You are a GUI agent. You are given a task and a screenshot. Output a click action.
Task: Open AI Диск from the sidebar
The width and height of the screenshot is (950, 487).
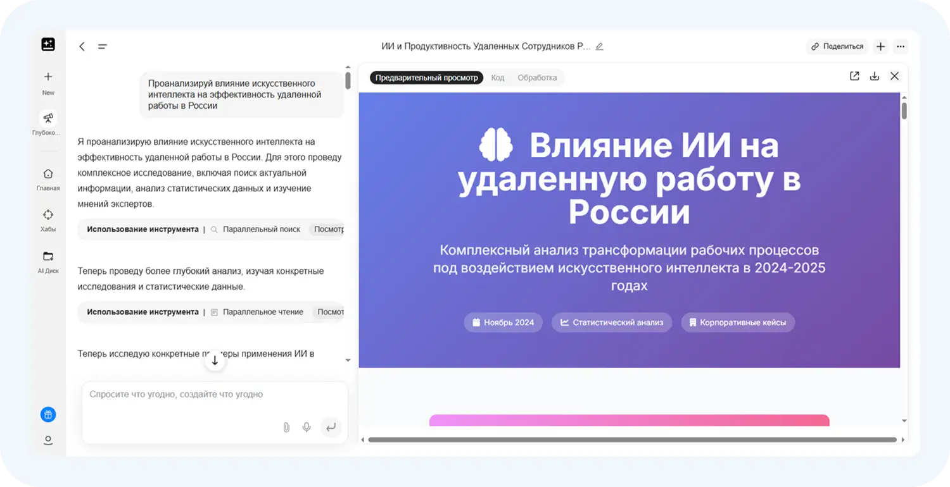point(47,256)
